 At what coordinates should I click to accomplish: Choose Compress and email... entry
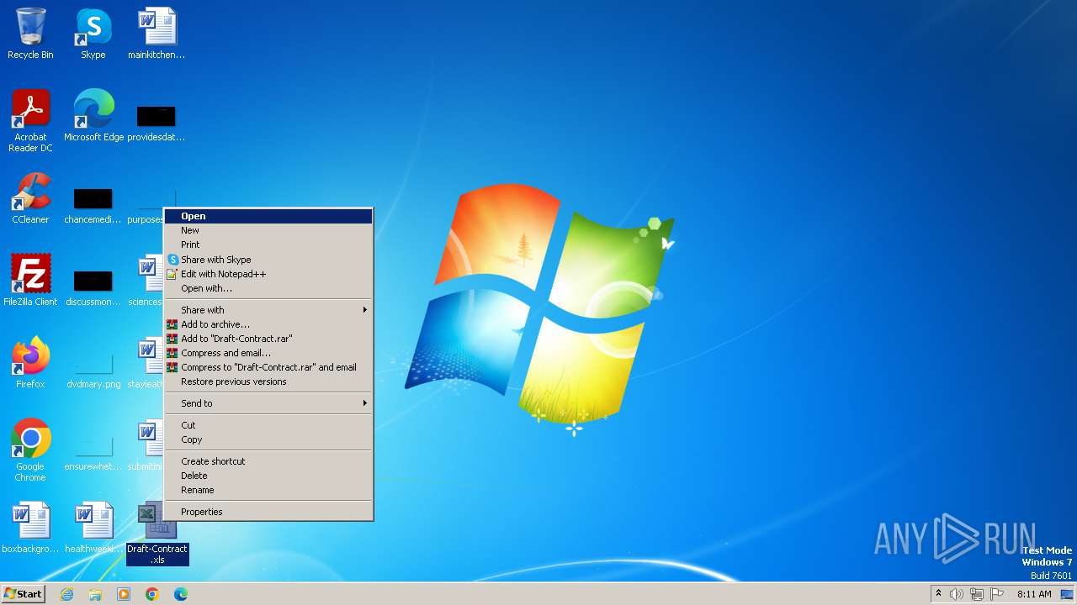(x=268, y=353)
